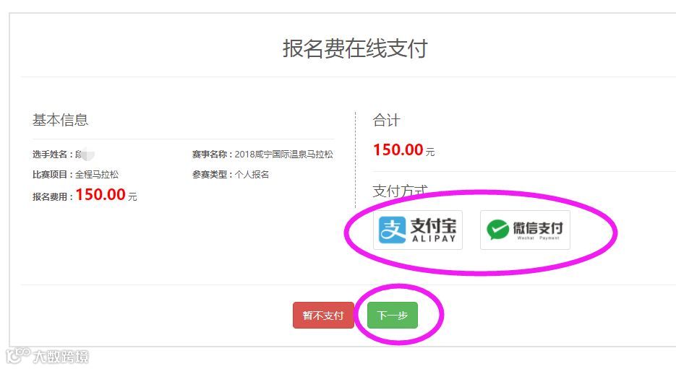Click the 个人报名 entry type text
The height and width of the screenshot is (369, 676).
click(x=252, y=174)
